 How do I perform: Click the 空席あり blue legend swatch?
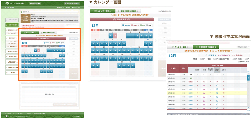(123, 25)
